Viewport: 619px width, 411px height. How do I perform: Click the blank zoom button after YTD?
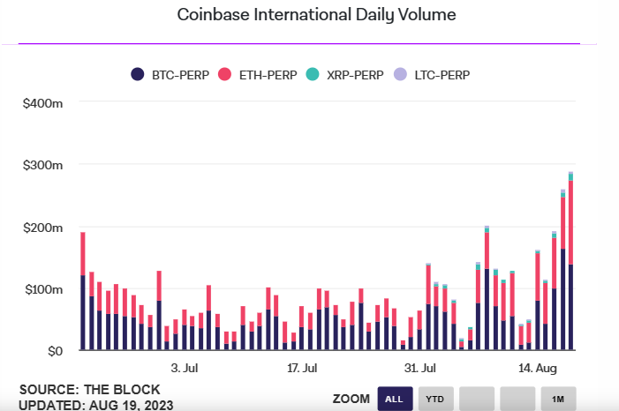coord(477,399)
